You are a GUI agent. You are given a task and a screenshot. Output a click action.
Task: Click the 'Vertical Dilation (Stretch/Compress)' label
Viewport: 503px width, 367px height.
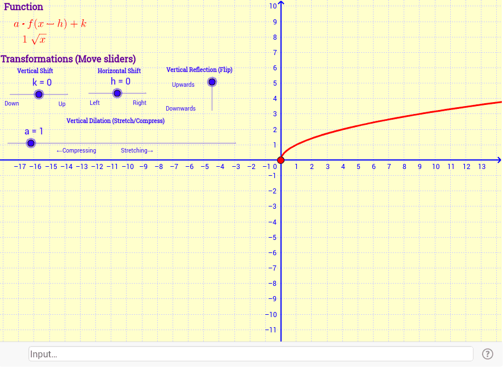point(115,121)
